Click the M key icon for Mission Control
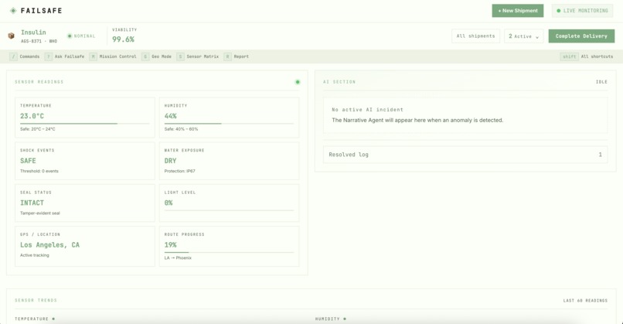This screenshot has height=324, width=623. click(93, 56)
